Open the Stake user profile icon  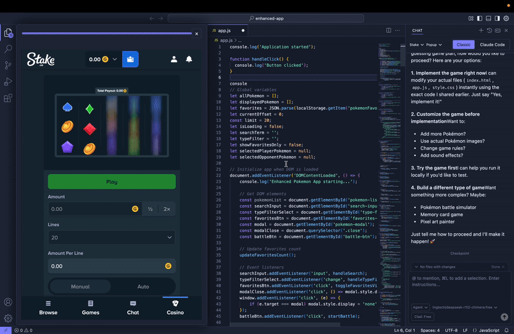174,59
